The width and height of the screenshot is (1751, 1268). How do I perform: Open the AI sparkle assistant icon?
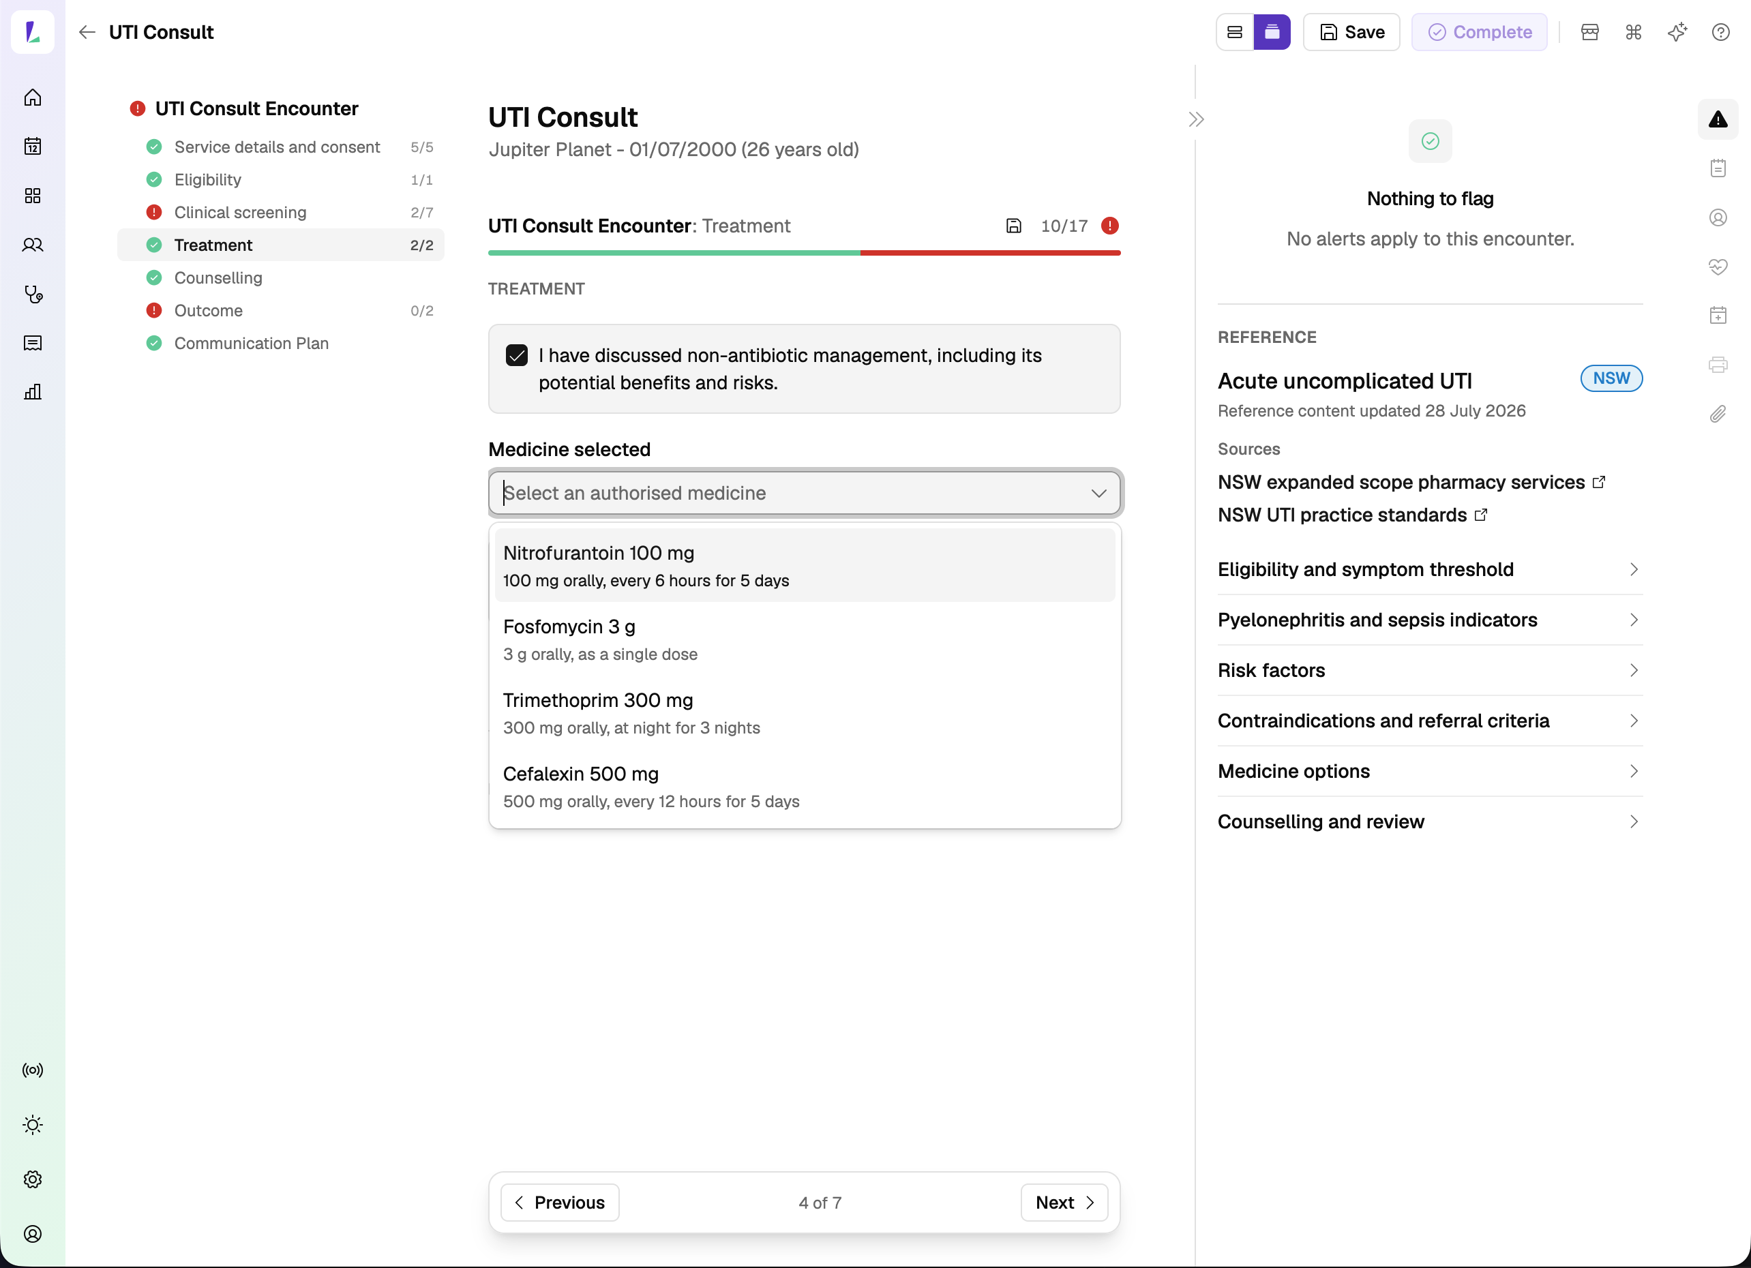[1677, 33]
